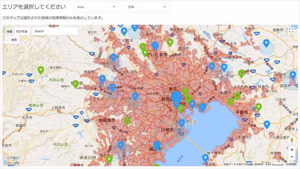Open the Google logo link
The height and width of the screenshot is (169, 300).
[12, 163]
